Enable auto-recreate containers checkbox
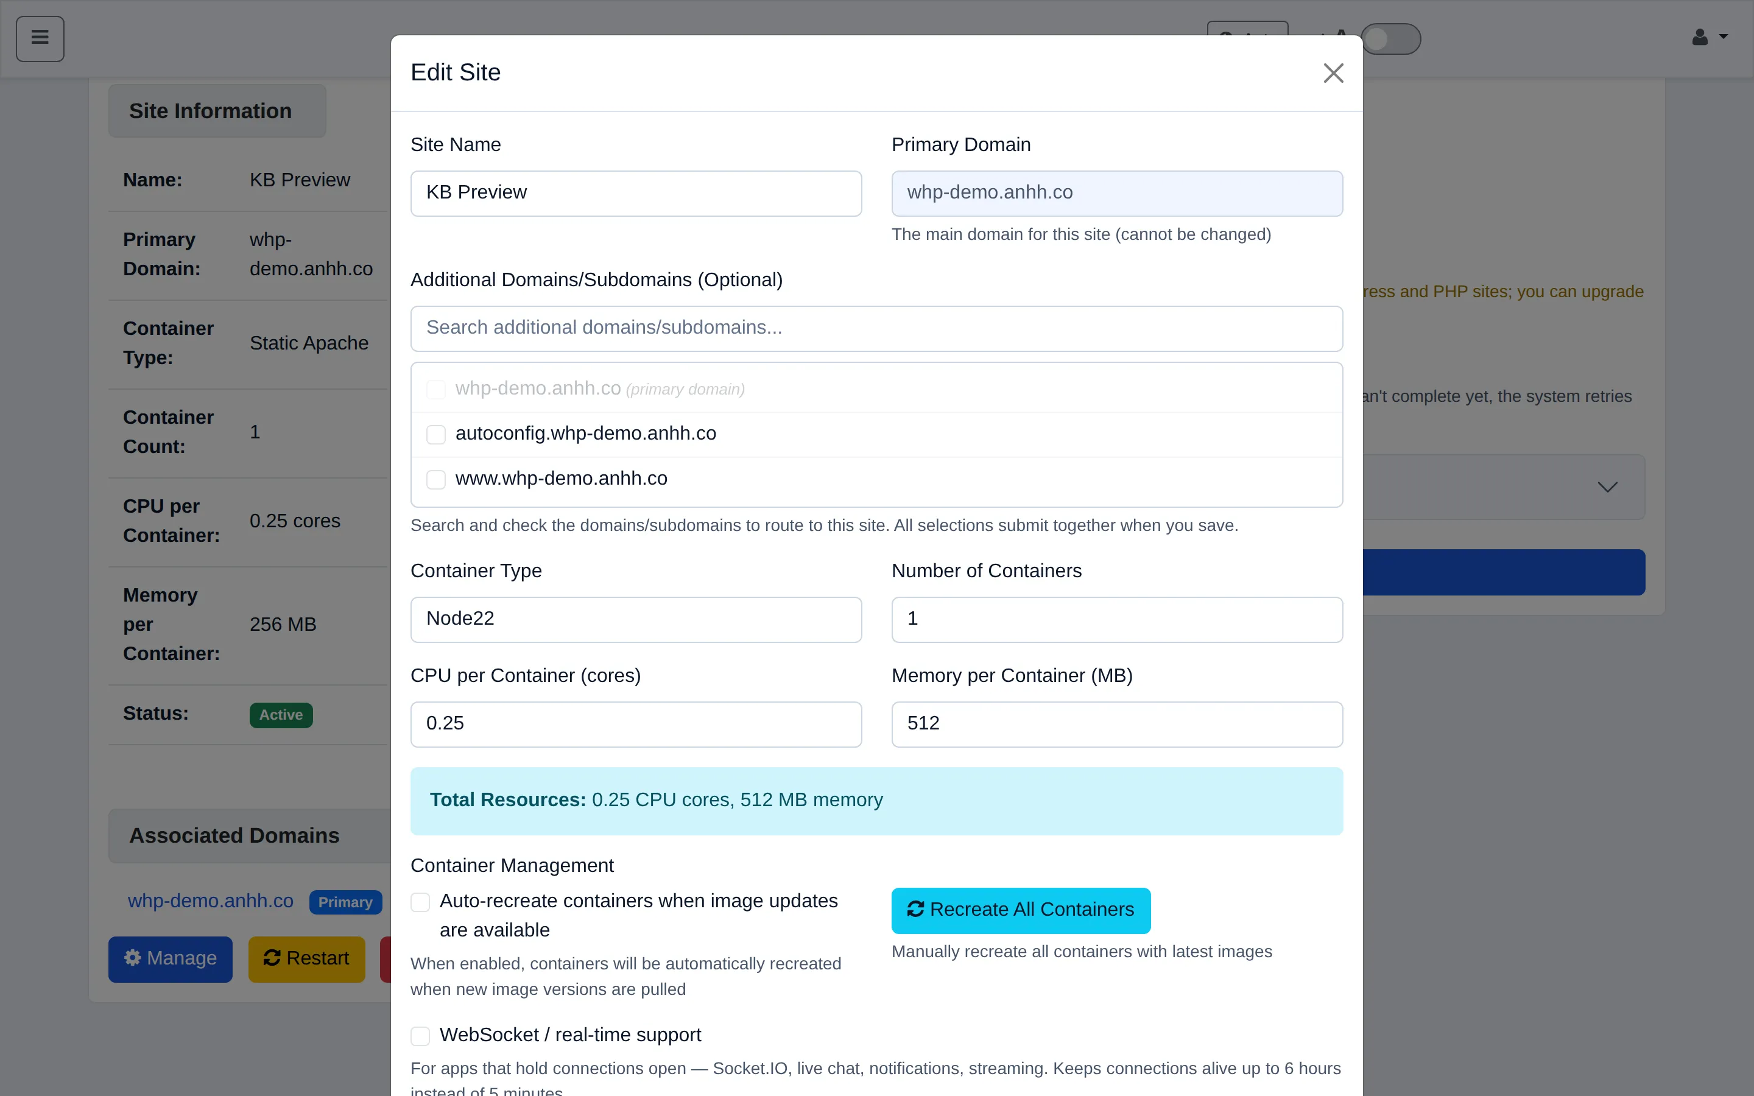The image size is (1754, 1096). click(x=420, y=902)
